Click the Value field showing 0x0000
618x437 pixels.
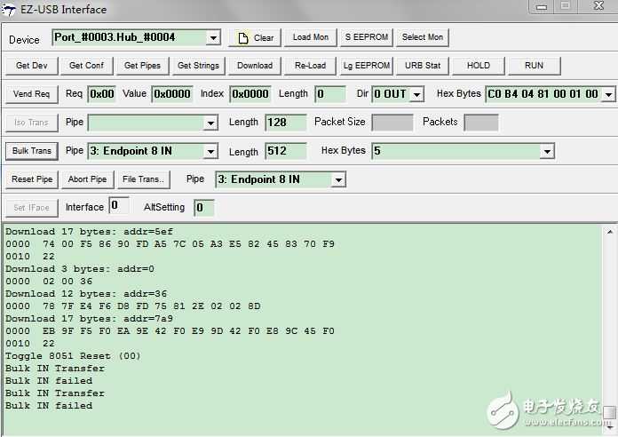coord(172,94)
